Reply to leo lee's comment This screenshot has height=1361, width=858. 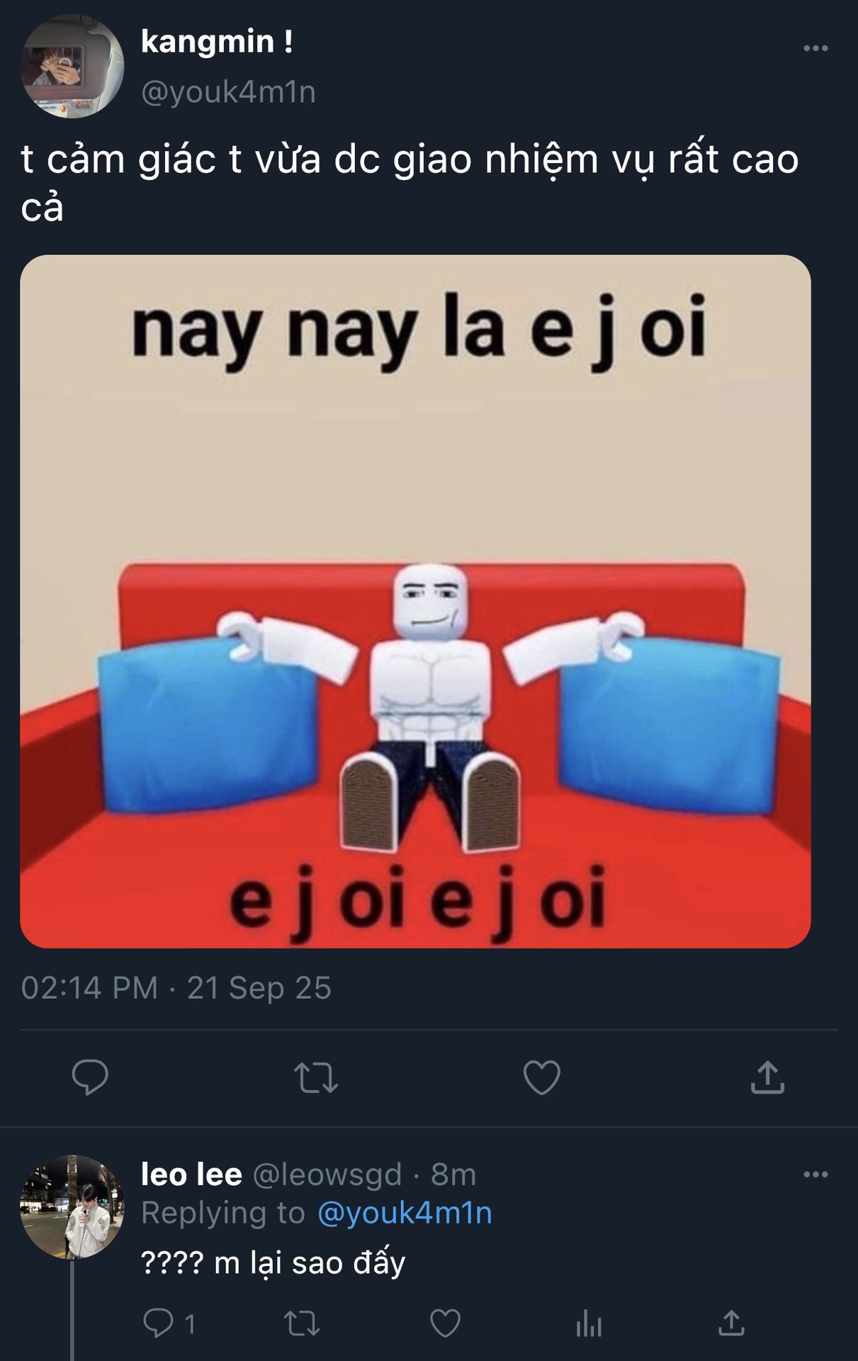[x=159, y=1323]
